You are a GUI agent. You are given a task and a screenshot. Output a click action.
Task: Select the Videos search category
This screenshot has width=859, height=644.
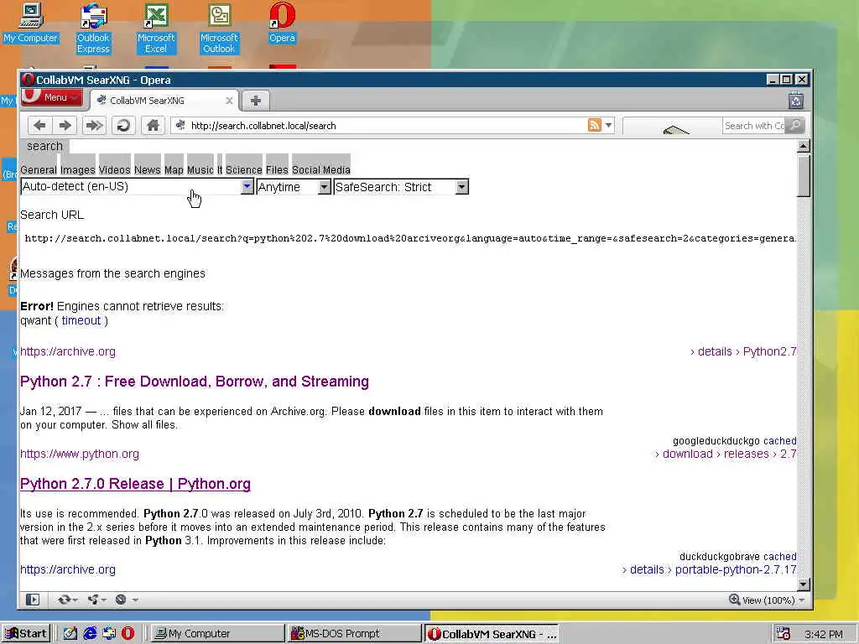click(x=114, y=169)
